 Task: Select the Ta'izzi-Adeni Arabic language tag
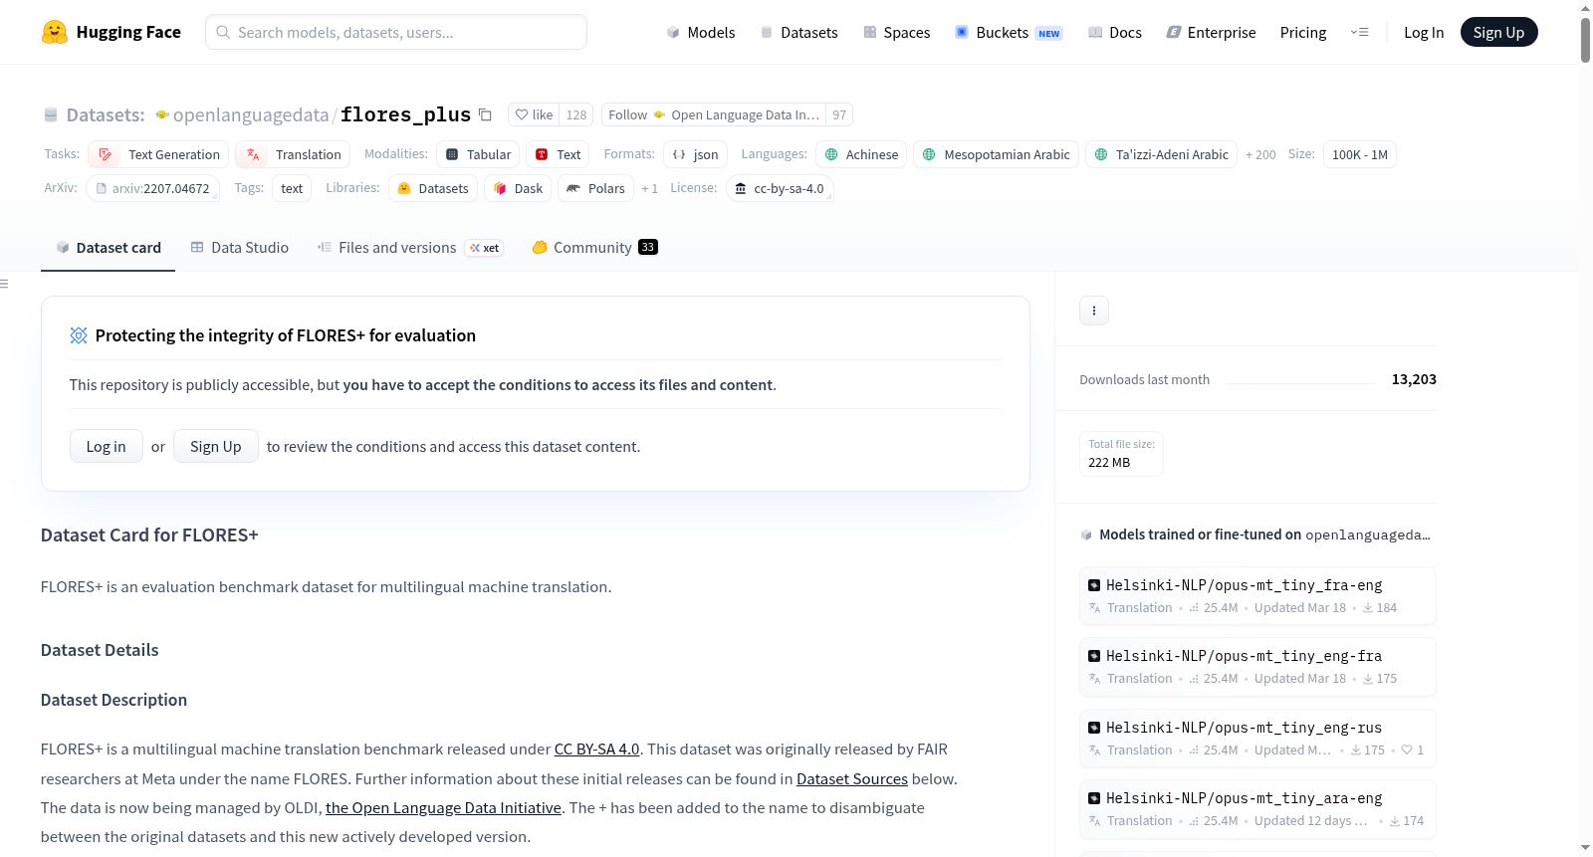(1161, 154)
